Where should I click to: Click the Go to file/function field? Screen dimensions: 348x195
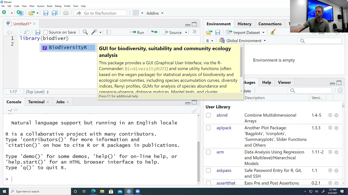100,13
